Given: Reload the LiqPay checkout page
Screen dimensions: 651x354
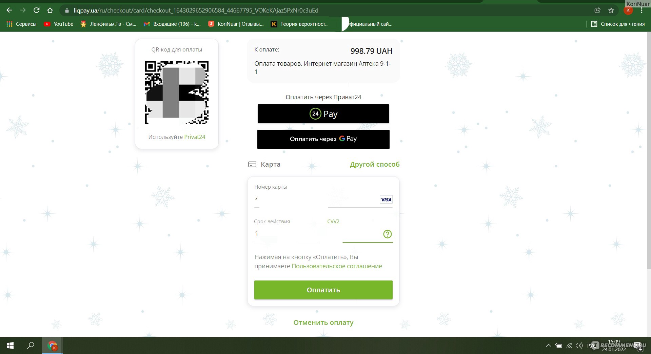Looking at the screenshot, I should (36, 11).
